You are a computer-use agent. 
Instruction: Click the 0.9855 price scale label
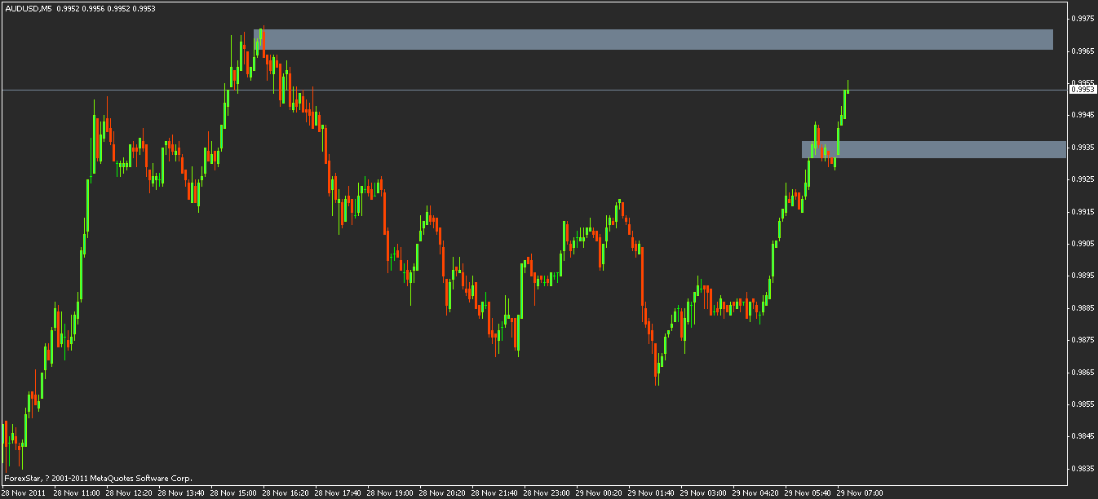(1082, 404)
